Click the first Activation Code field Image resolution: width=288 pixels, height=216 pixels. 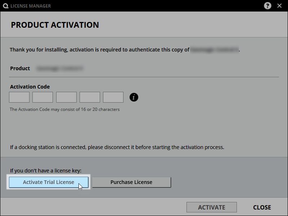(19, 97)
